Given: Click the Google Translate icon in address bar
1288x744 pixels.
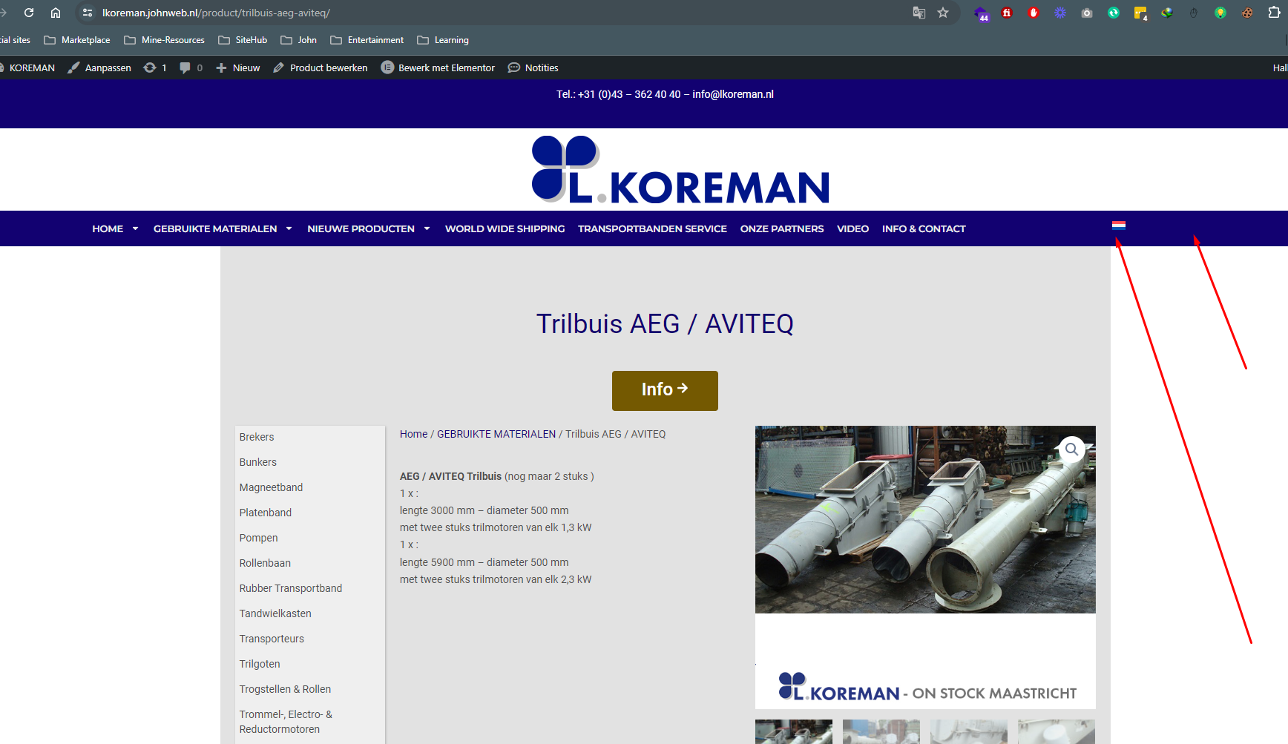Looking at the screenshot, I should coord(919,13).
